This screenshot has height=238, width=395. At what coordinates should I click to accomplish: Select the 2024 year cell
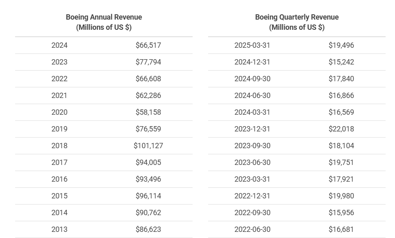click(60, 45)
